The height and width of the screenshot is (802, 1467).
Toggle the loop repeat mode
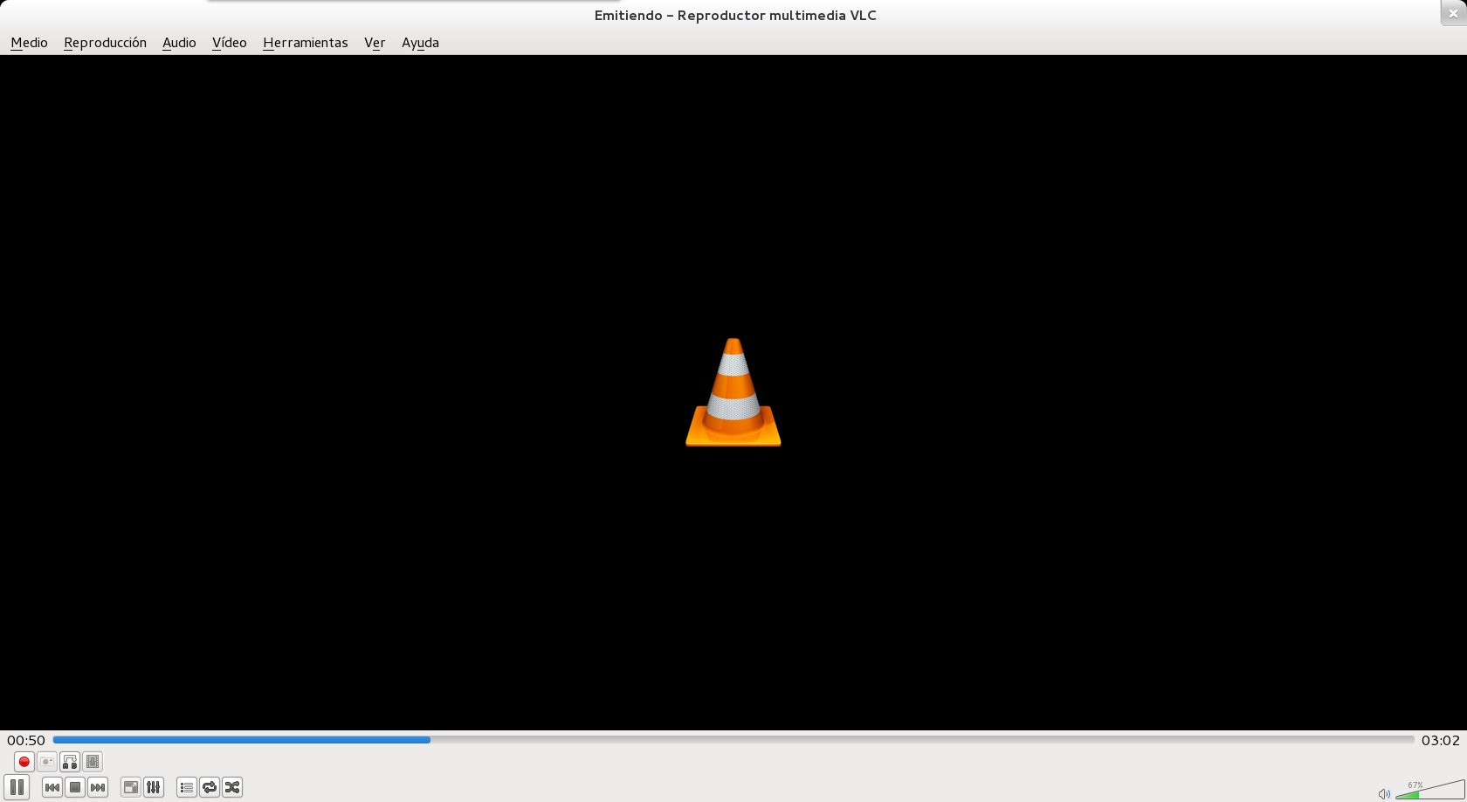(210, 787)
